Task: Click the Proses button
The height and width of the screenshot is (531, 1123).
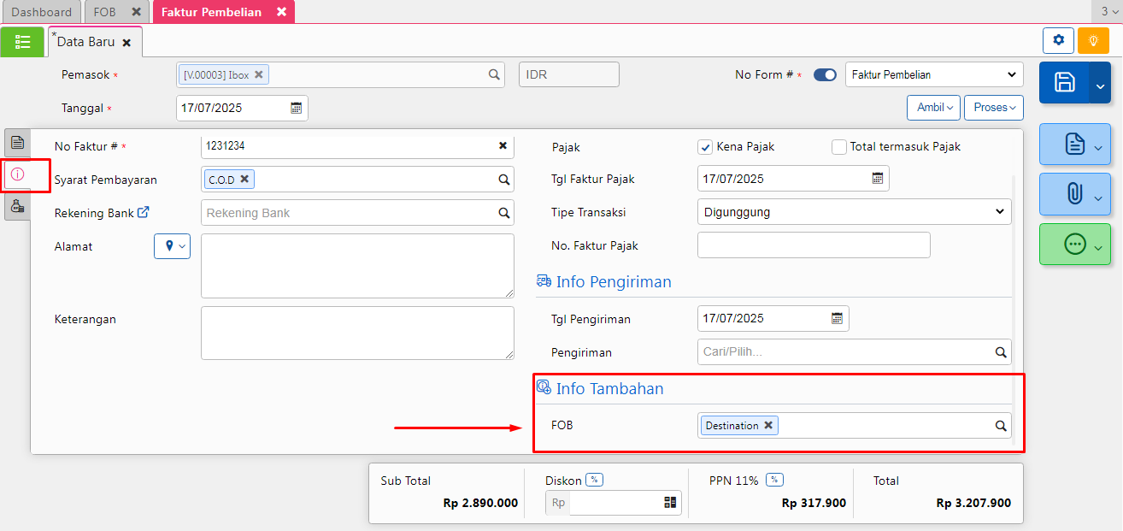Action: tap(993, 108)
